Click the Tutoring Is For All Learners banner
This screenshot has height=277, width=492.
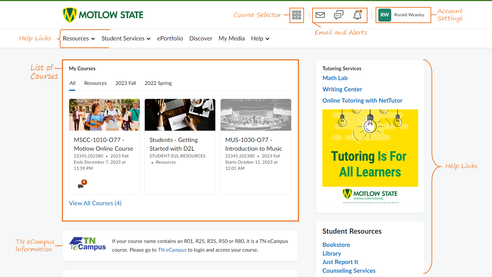[370, 148]
